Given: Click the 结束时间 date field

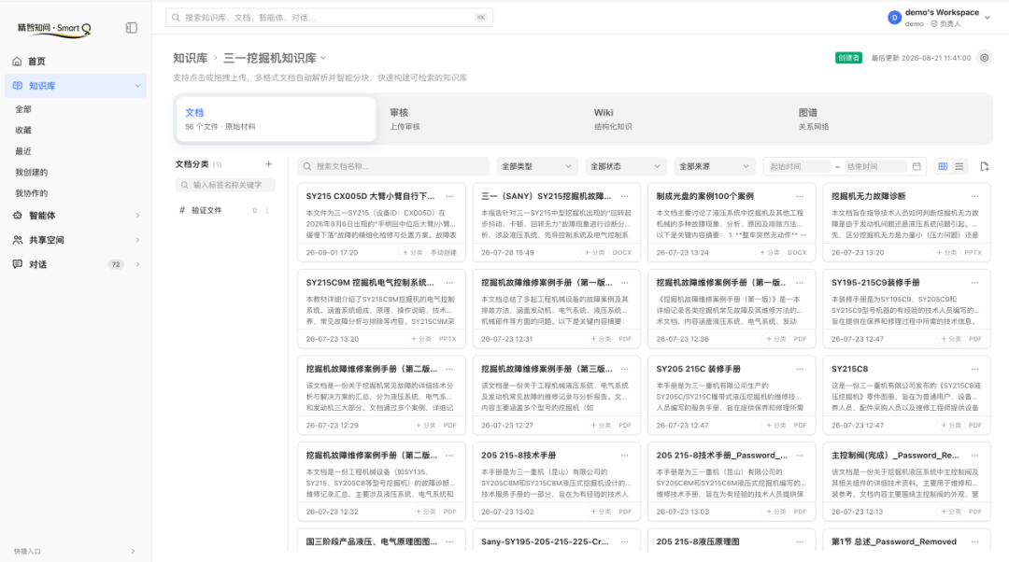Looking at the screenshot, I should pyautogui.click(x=875, y=166).
